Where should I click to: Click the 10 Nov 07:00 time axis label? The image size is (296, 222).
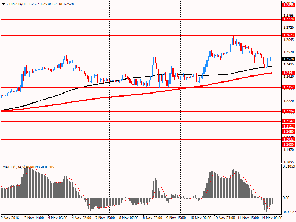201,218
